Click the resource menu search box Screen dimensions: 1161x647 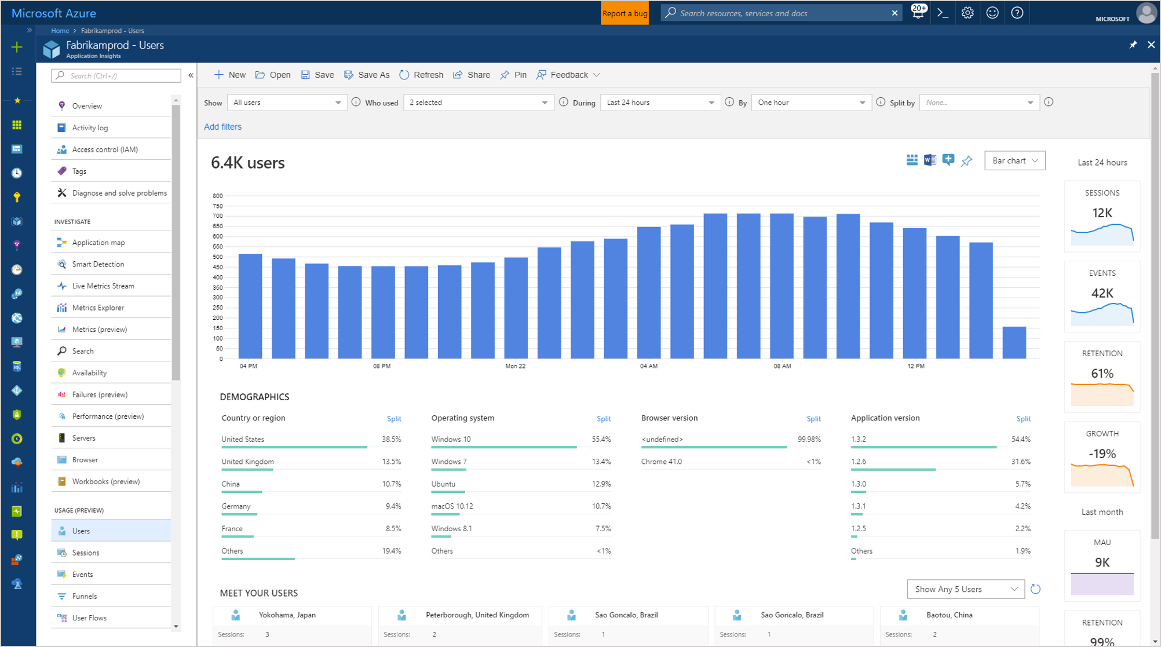[x=116, y=75]
